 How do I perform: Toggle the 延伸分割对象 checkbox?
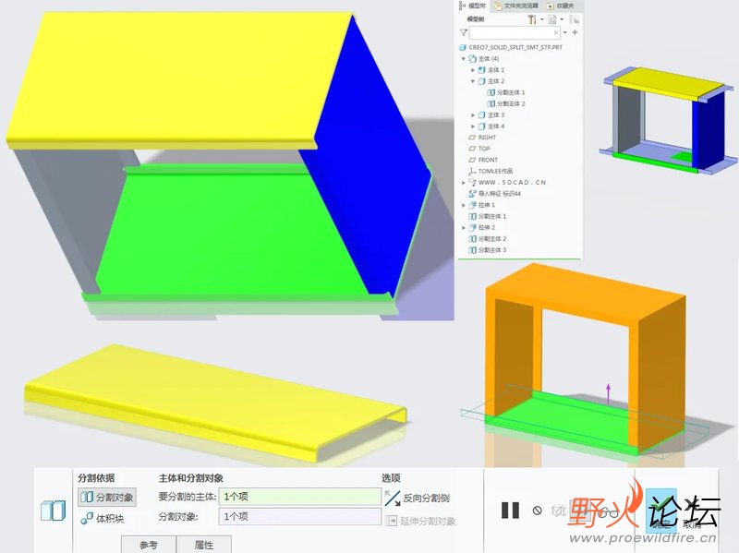click(x=420, y=521)
